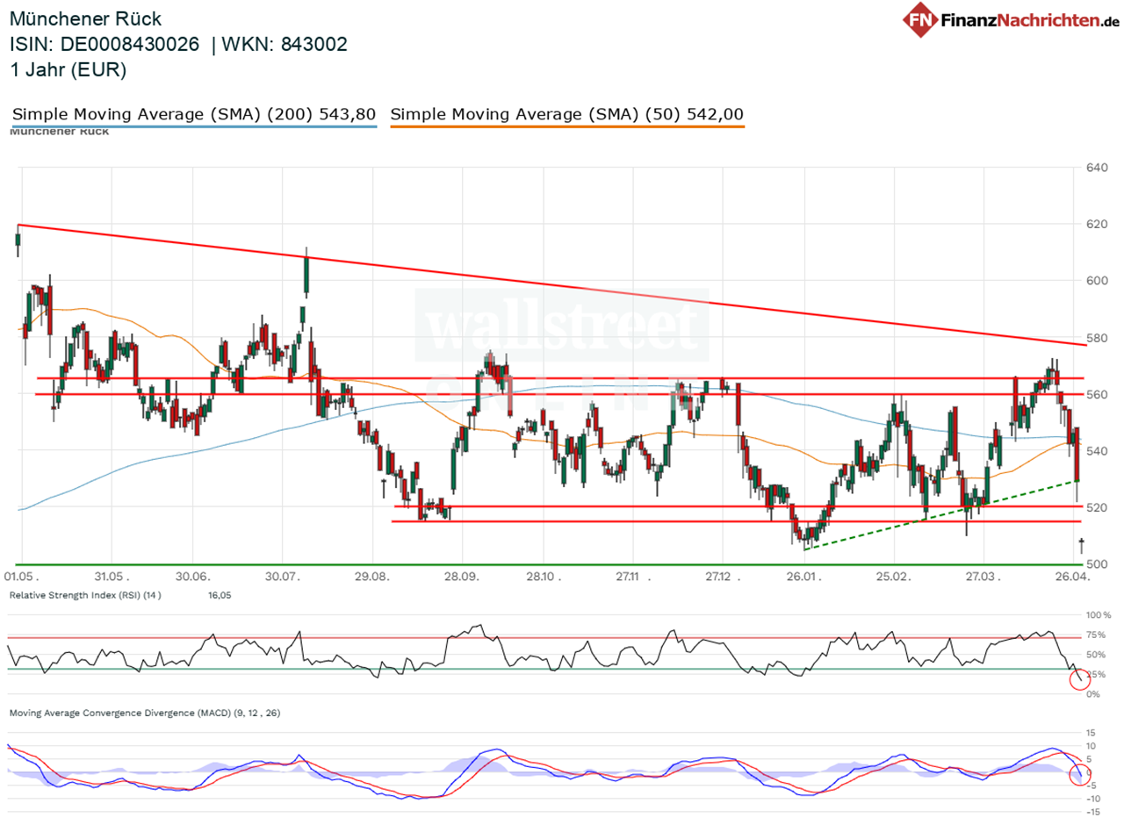Click the 25% RSI axis label
This screenshot has height=825, width=1124.
(1097, 675)
